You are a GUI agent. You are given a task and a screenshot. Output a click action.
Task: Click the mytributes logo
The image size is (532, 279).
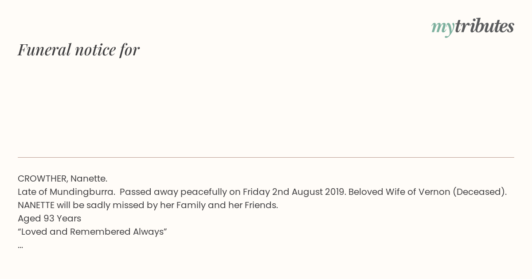click(473, 27)
